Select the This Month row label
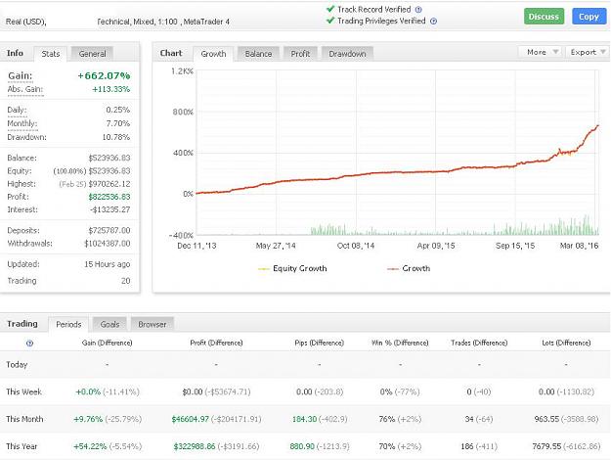This screenshot has width=611, height=460. tap(24, 419)
